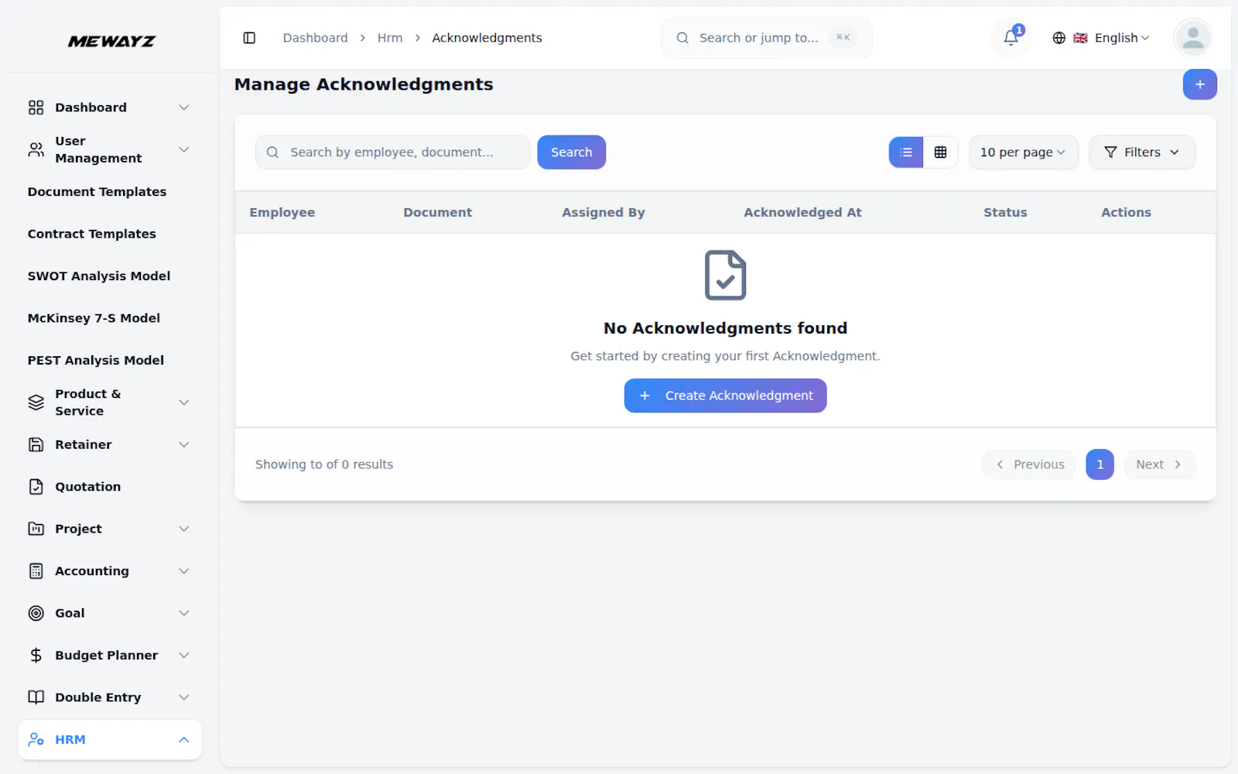This screenshot has height=774, width=1238.
Task: Click the Accounting calculator icon
Action: click(36, 571)
